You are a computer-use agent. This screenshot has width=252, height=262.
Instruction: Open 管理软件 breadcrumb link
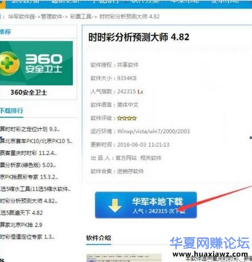point(52,17)
